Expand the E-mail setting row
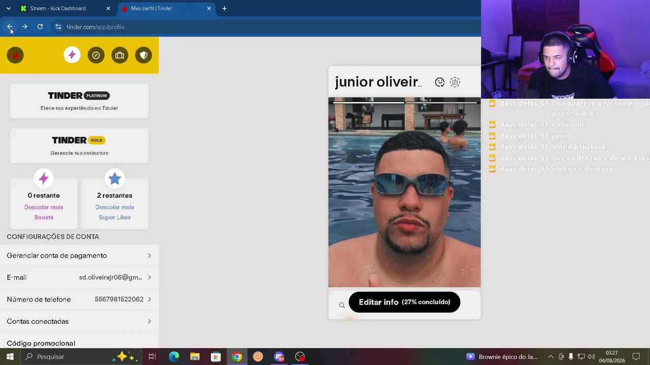The height and width of the screenshot is (365, 650). click(x=79, y=277)
